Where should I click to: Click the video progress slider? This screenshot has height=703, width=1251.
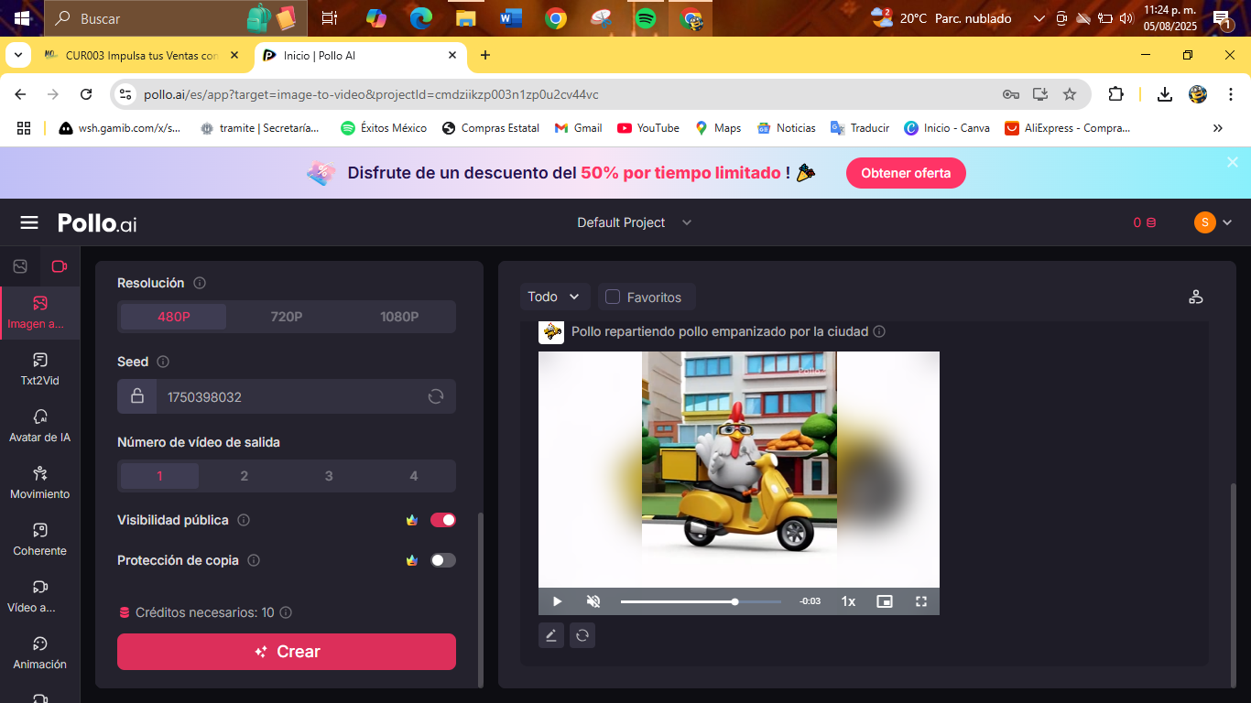(x=701, y=601)
